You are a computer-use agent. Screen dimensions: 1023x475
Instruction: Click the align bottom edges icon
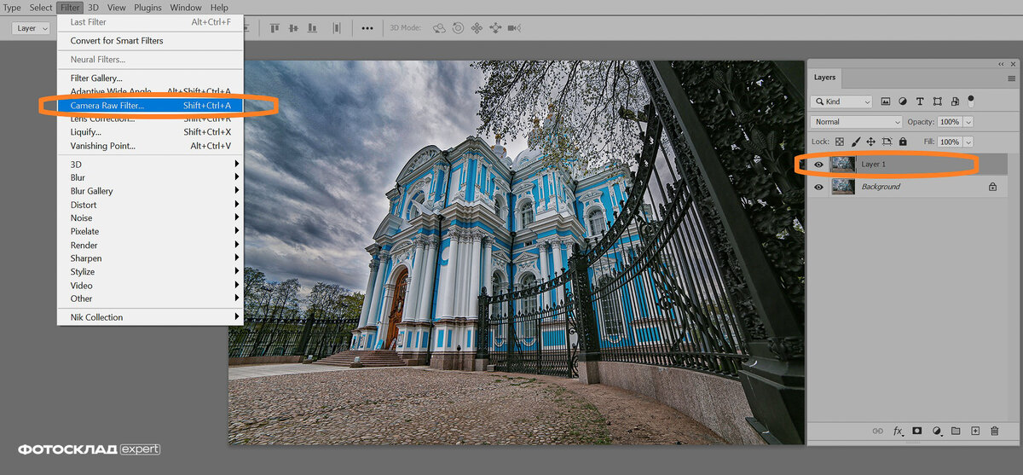313,28
